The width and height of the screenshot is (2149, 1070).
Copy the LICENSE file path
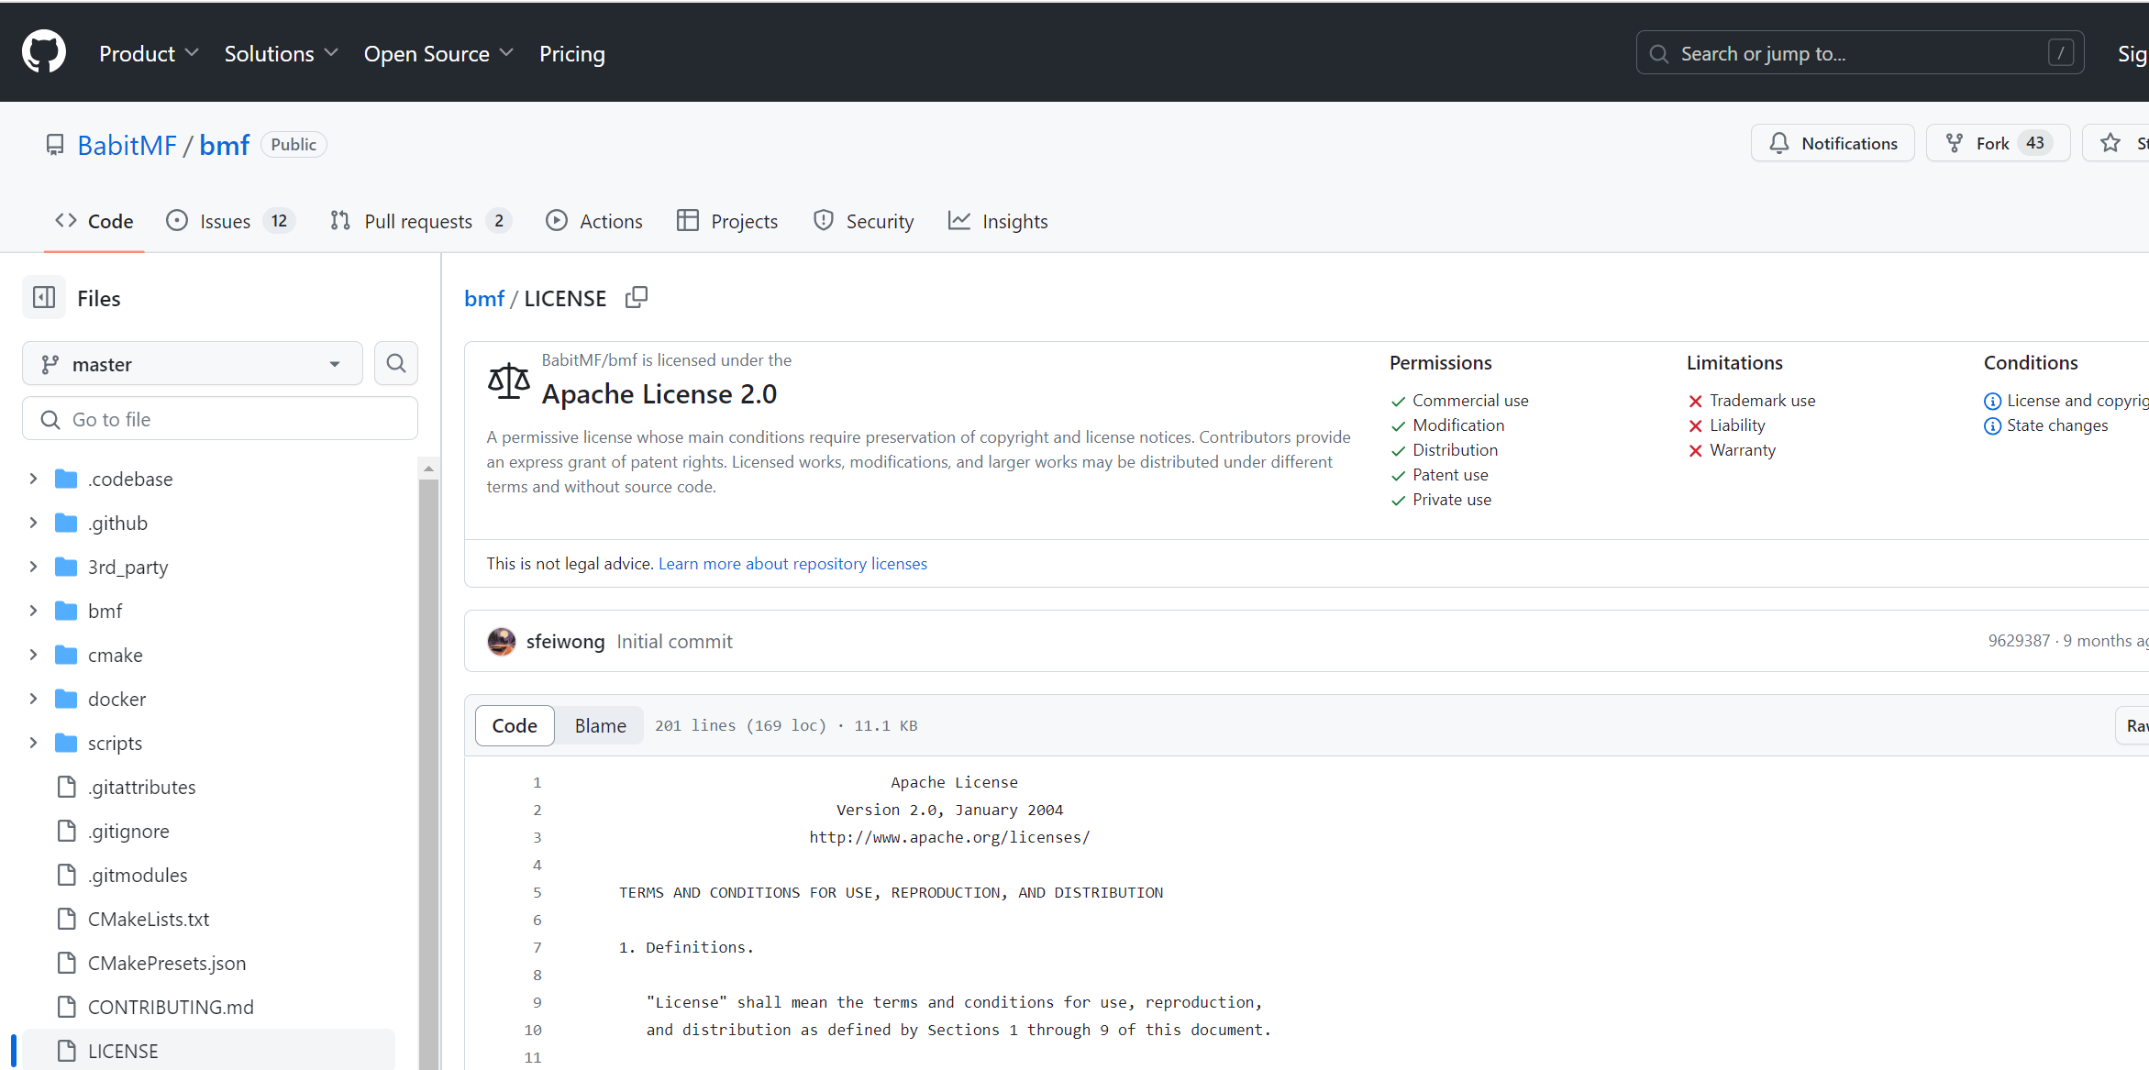click(636, 298)
